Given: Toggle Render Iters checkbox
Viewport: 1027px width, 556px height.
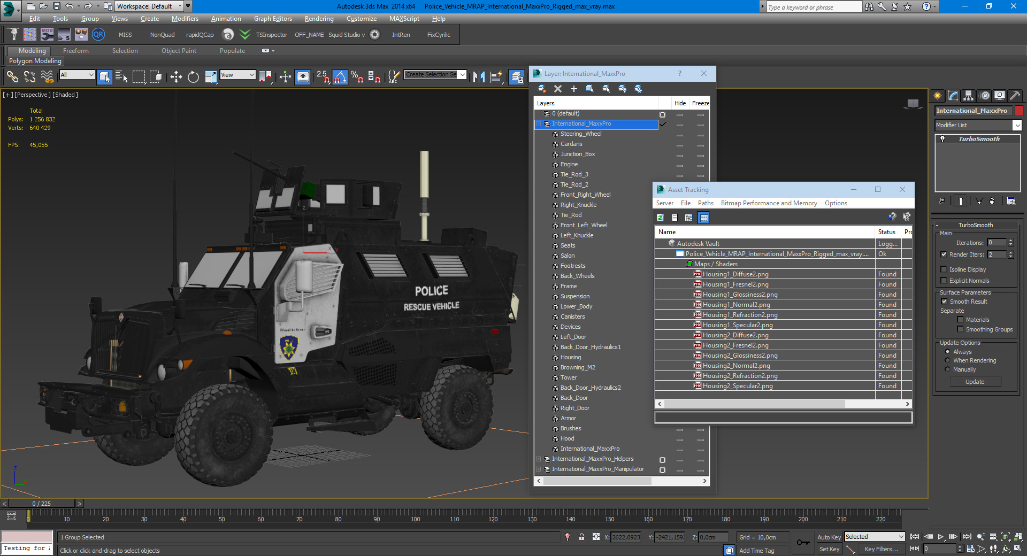Looking at the screenshot, I should [x=944, y=254].
